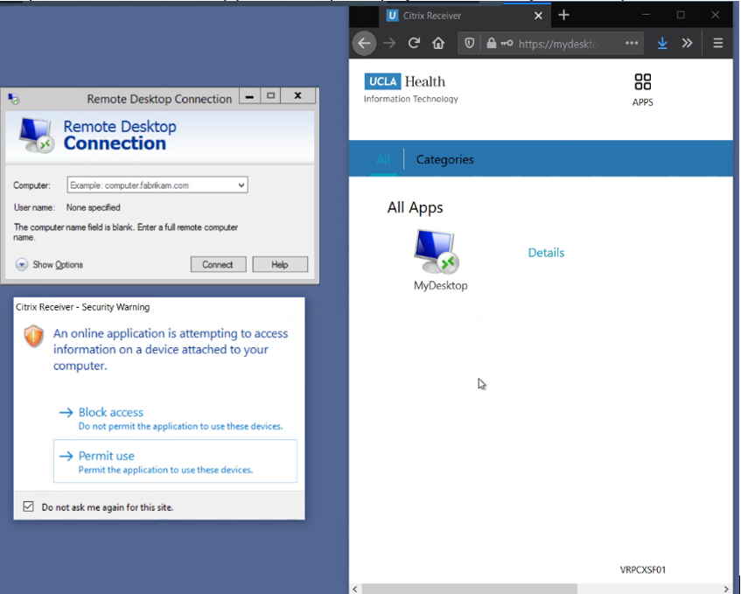Click the browser forward arrow
The height and width of the screenshot is (594, 741).
pos(389,44)
